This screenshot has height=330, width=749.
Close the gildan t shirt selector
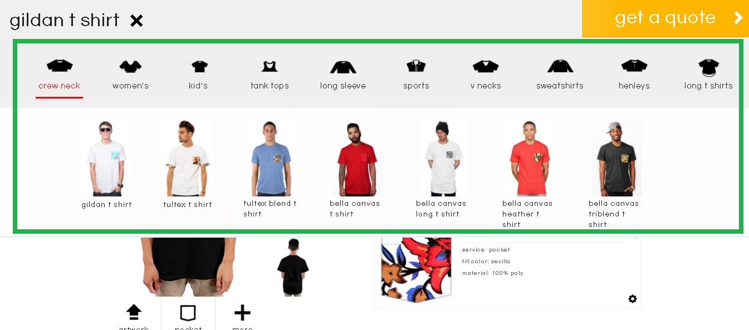click(x=136, y=21)
